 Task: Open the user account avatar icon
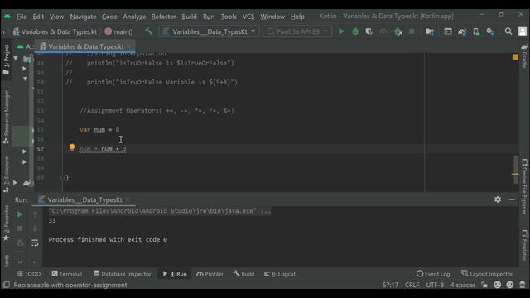[x=523, y=31]
